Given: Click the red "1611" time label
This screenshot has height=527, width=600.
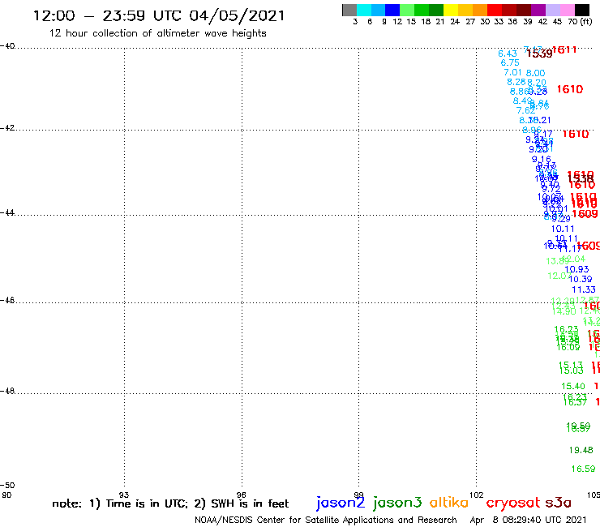Looking at the screenshot, I should pos(564,49).
